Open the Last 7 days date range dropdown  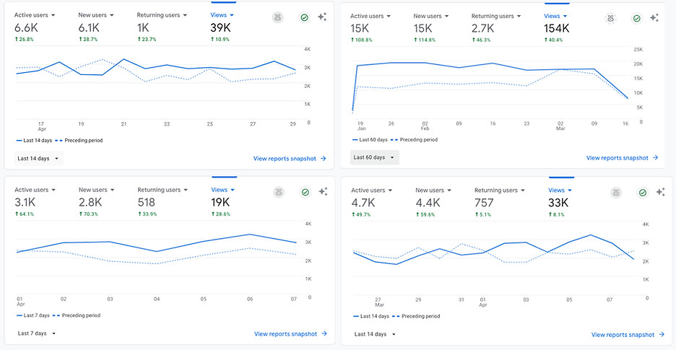coord(37,333)
